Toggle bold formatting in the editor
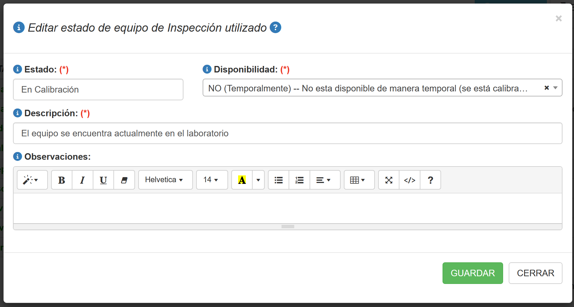This screenshot has width=574, height=307. [62, 180]
